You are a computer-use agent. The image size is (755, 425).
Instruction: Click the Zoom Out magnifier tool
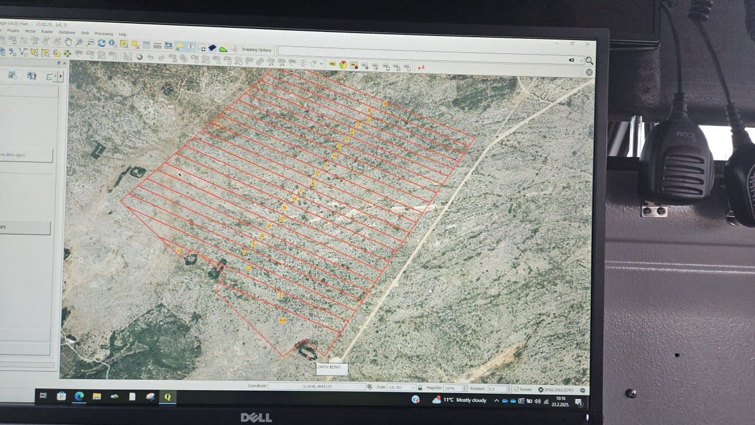coord(90,42)
